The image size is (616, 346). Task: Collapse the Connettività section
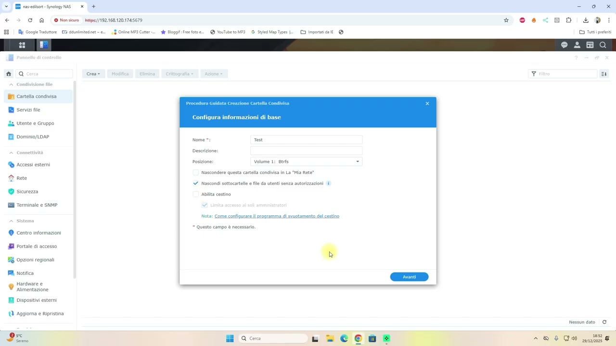11,153
